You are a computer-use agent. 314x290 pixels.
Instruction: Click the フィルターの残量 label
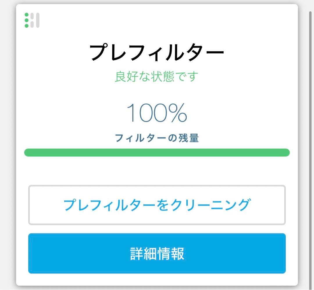coord(157,138)
